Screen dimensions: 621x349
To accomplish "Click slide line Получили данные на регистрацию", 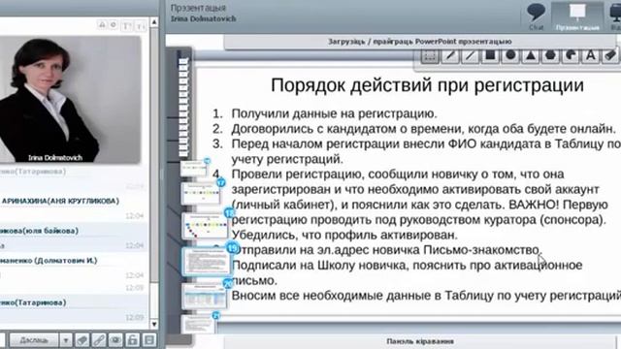I will coord(334,114).
